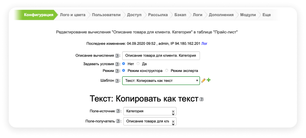Switch to the Дополнения tab
The image size is (306, 138).
tap(221, 15)
